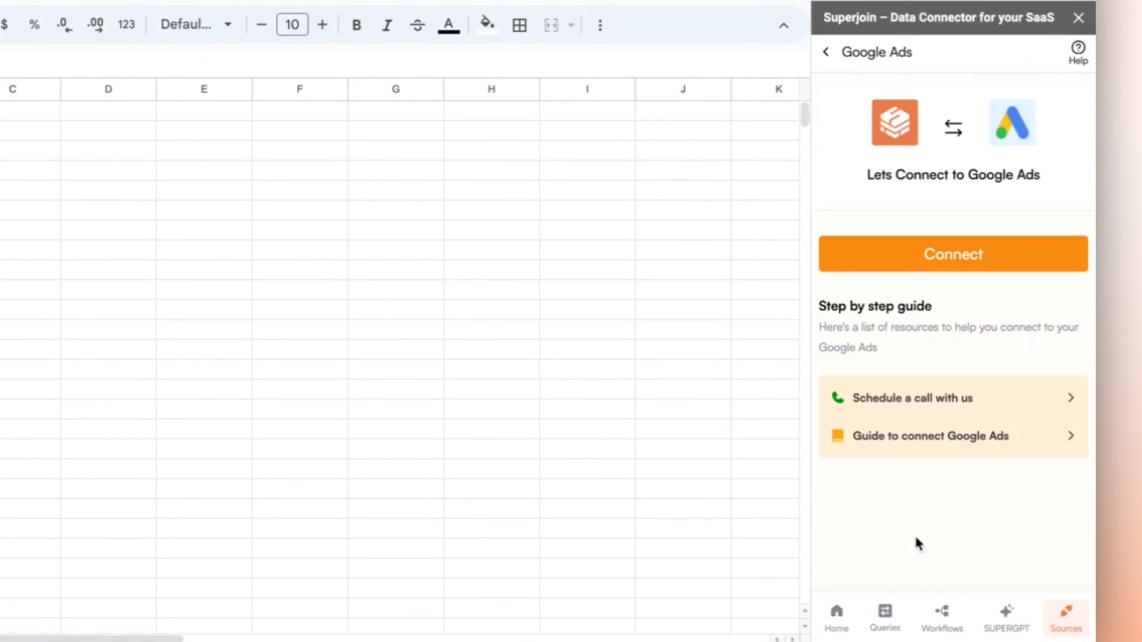
Task: Click the Google Ads logo
Action: pyautogui.click(x=1012, y=122)
